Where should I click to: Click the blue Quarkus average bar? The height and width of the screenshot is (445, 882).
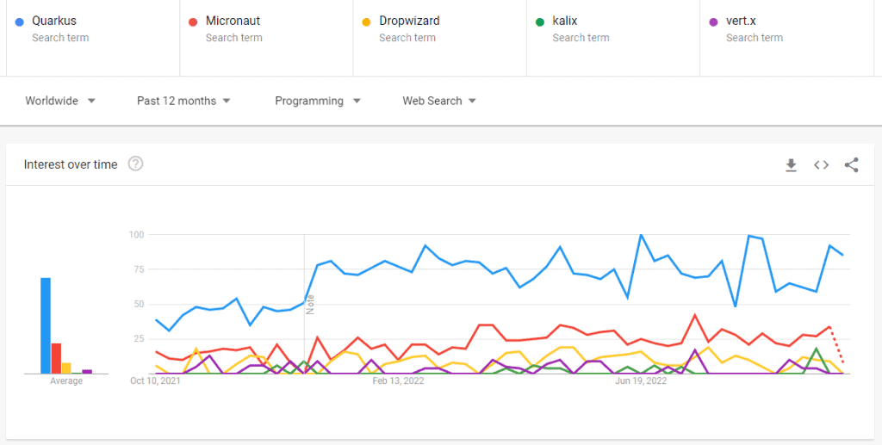pyautogui.click(x=46, y=325)
